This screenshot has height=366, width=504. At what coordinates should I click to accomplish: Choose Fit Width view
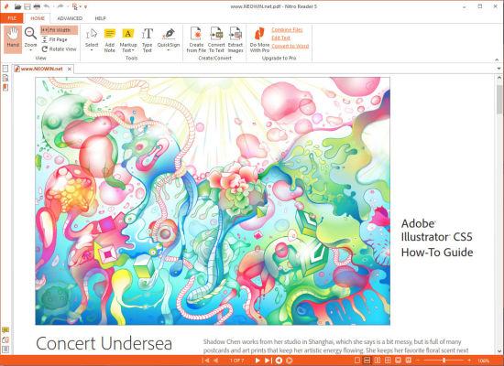click(x=60, y=30)
